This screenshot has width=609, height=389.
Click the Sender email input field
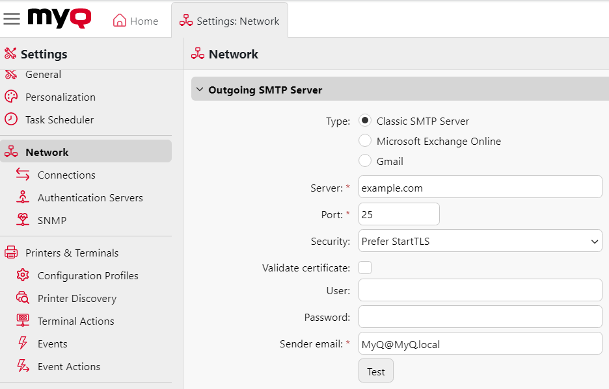(x=480, y=344)
